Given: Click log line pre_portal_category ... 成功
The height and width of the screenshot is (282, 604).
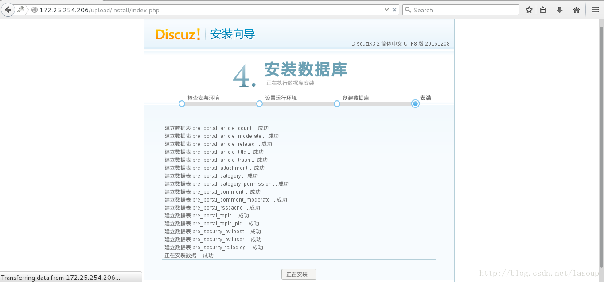Looking at the screenshot, I should (211, 176).
